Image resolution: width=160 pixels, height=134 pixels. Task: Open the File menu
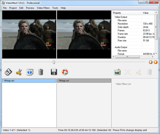[5, 8]
